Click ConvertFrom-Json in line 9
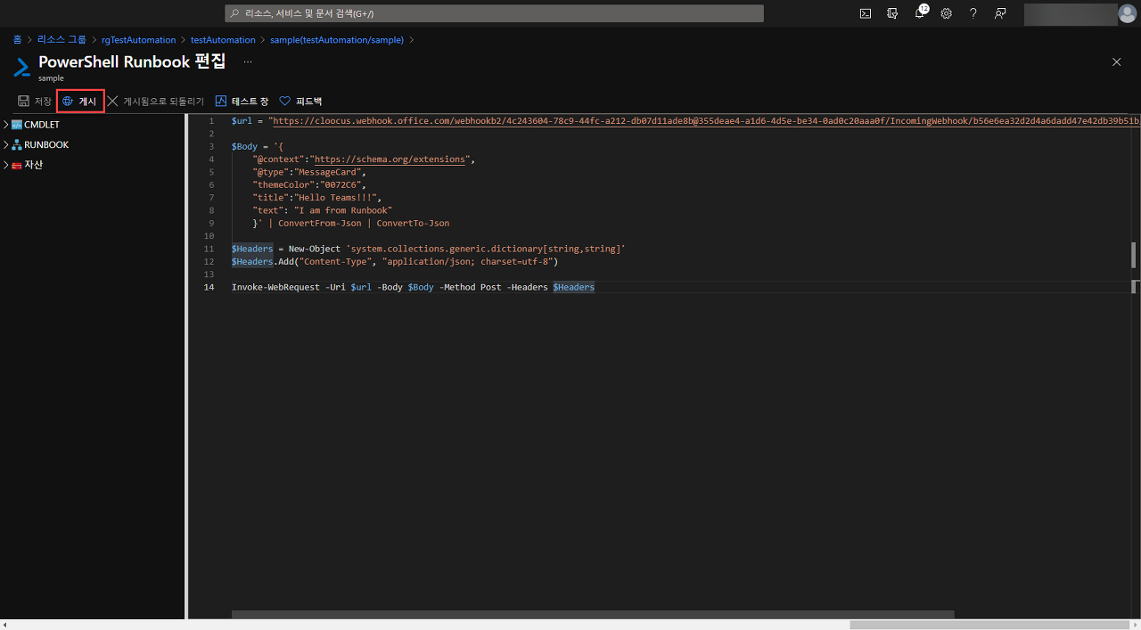 320,223
